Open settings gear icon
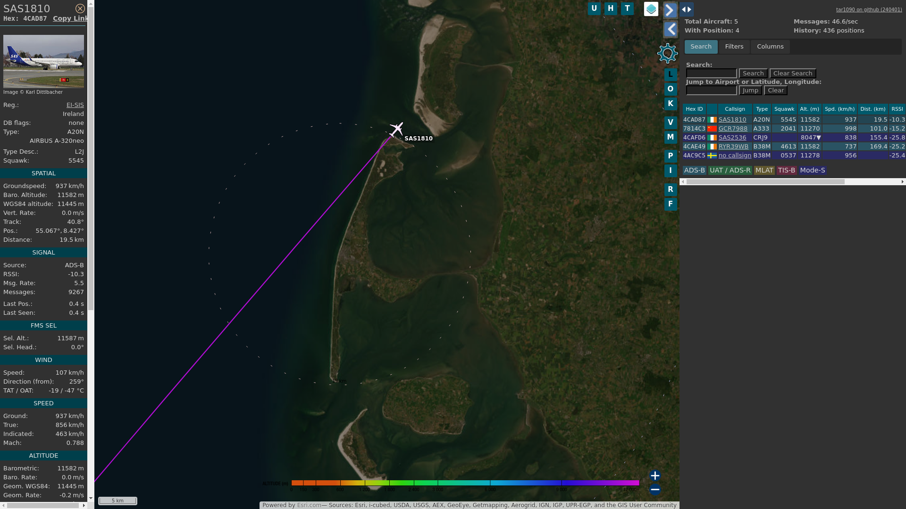 [x=667, y=53]
